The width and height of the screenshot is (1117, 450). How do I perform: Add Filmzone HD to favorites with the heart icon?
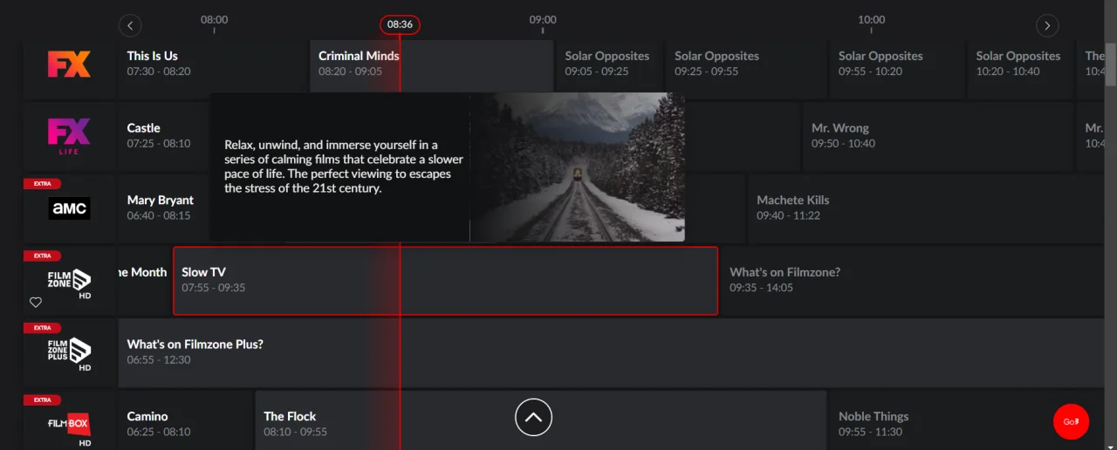pos(36,303)
